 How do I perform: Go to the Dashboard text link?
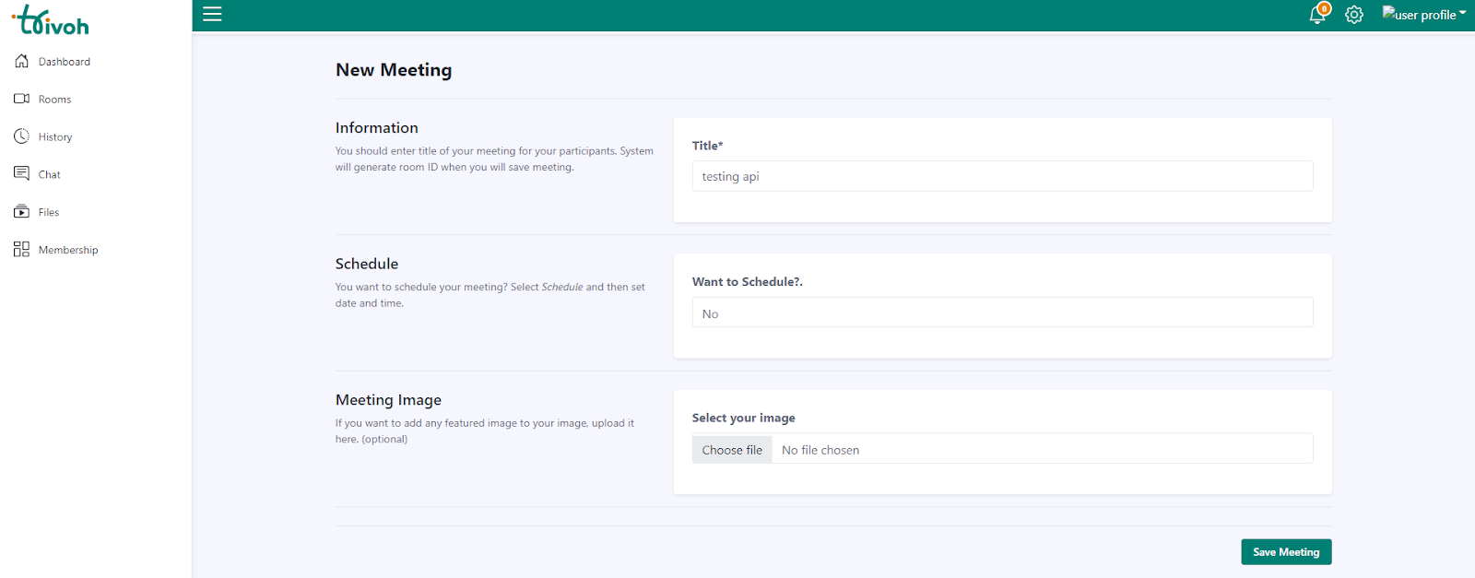pos(65,62)
